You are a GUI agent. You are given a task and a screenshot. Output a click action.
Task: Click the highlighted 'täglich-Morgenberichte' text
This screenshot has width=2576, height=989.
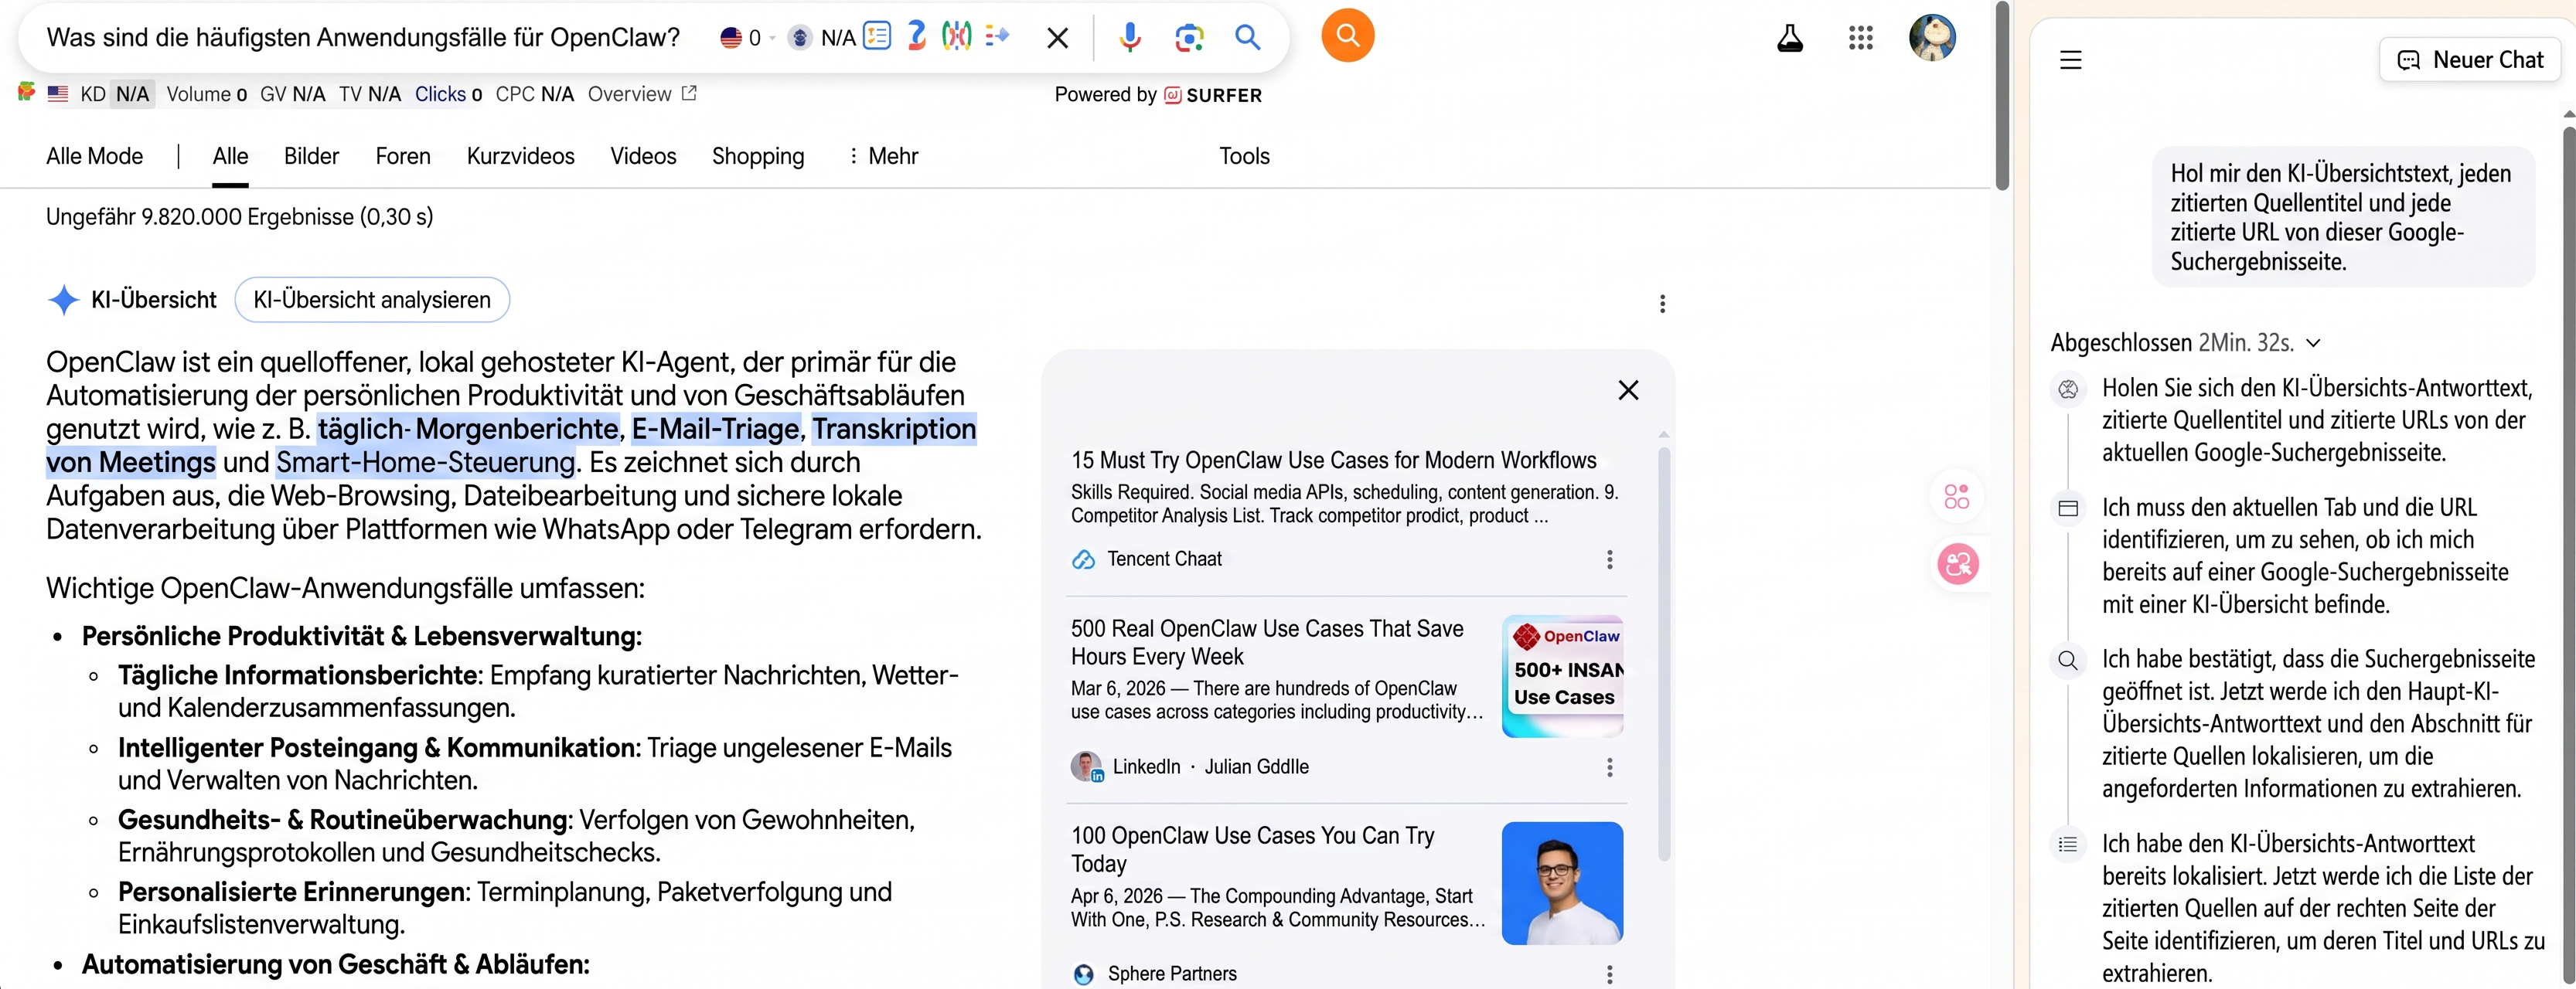click(468, 430)
